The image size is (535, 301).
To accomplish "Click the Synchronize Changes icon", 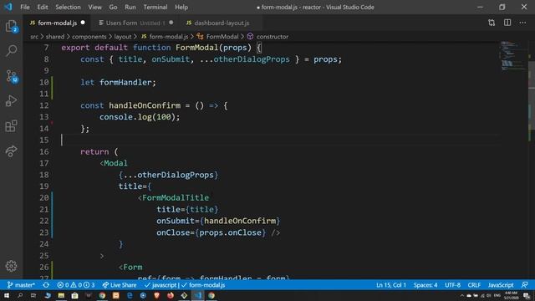I will coord(46,285).
